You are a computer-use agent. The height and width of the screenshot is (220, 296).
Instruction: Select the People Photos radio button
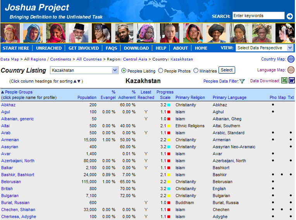tap(160, 71)
